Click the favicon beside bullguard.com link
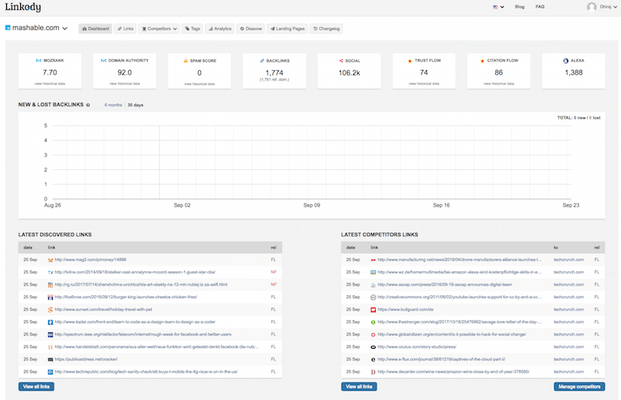Image resolution: width=621 pixels, height=400 pixels. click(x=373, y=310)
